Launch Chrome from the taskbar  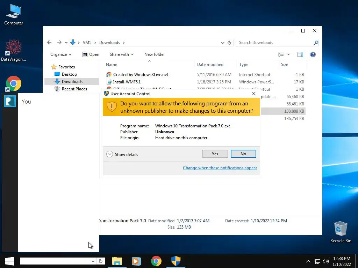pyautogui.click(x=156, y=261)
